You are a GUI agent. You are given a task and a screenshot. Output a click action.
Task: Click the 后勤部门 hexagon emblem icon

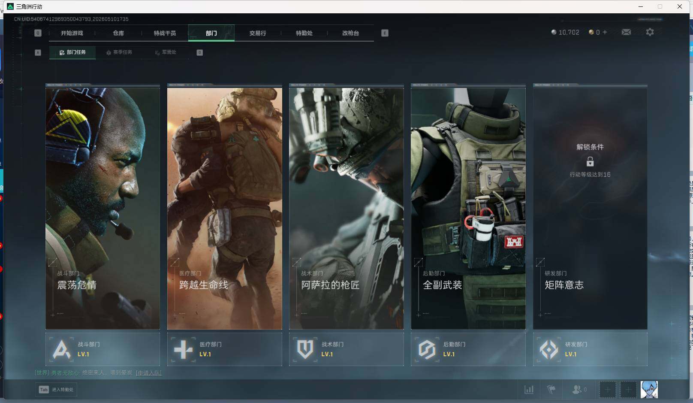tap(427, 349)
